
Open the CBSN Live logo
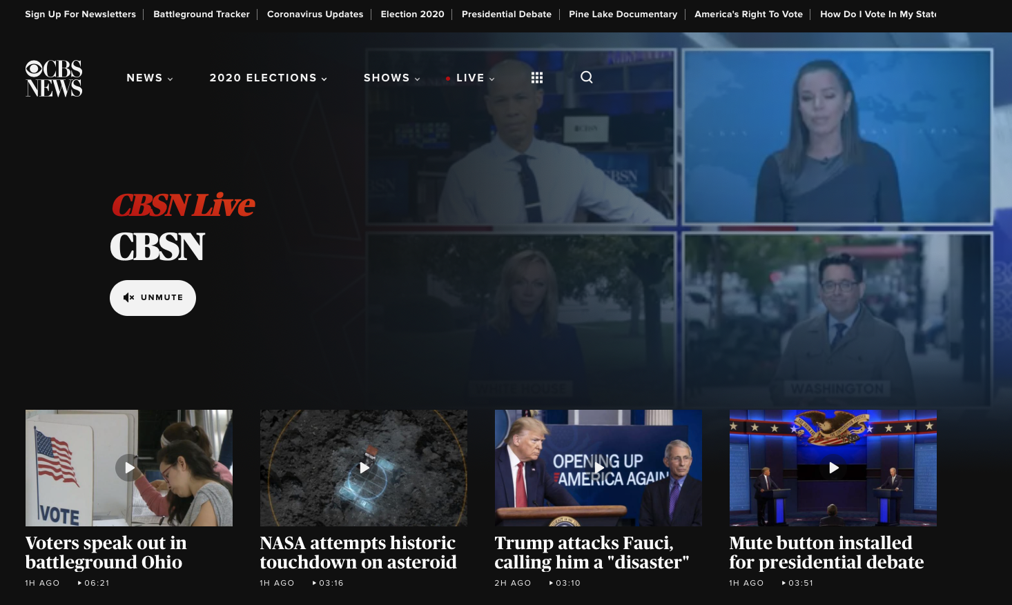(x=183, y=205)
